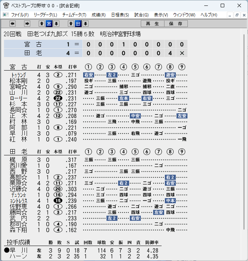Click the 再生 playback button
Screen dimensions: 248x261
click(152, 24)
